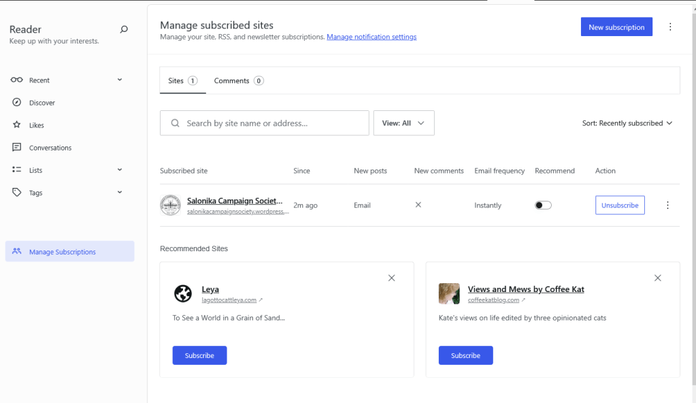Image resolution: width=696 pixels, height=403 pixels.
Task: Open row actions menu next to Unsubscribe
Action: [667, 205]
